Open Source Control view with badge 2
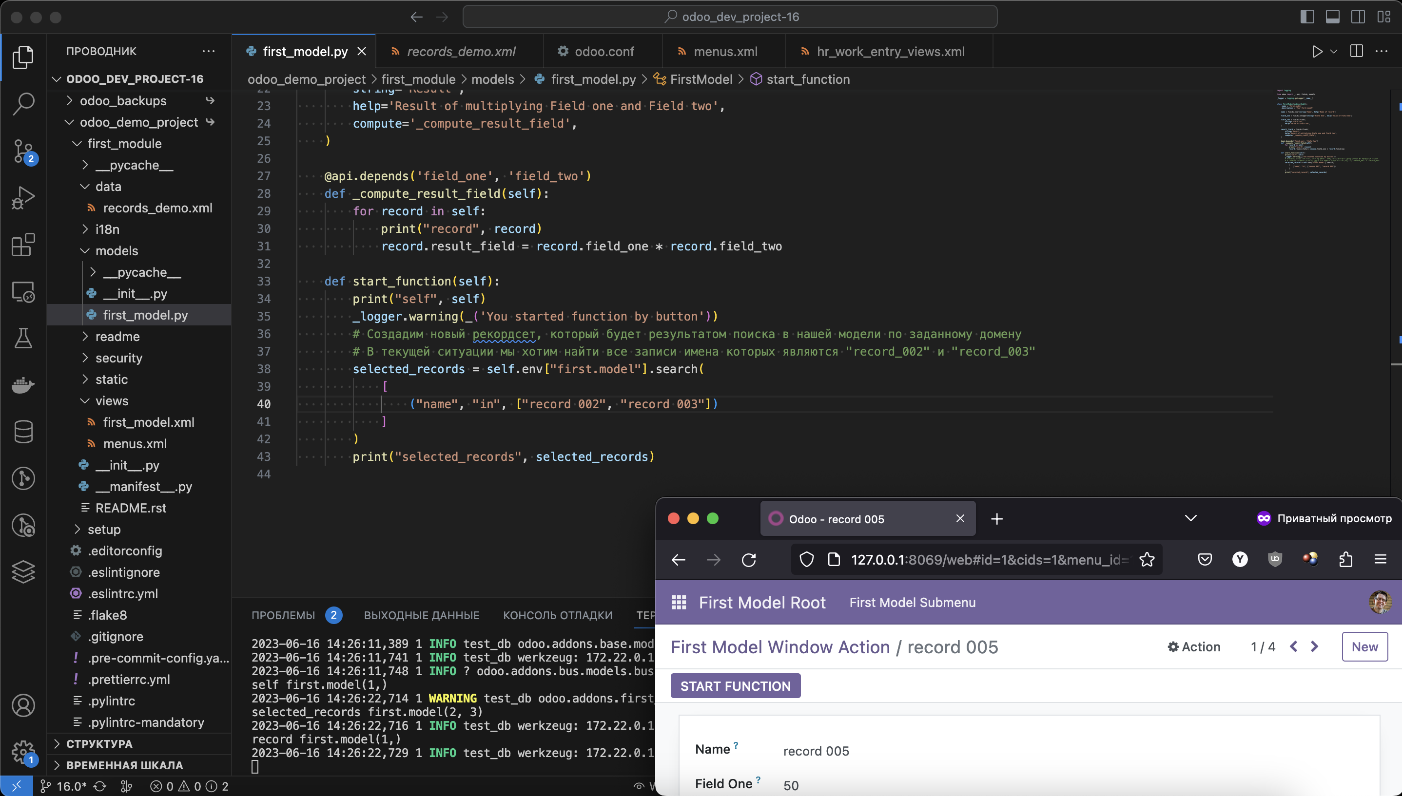This screenshot has width=1402, height=796. pyautogui.click(x=23, y=151)
